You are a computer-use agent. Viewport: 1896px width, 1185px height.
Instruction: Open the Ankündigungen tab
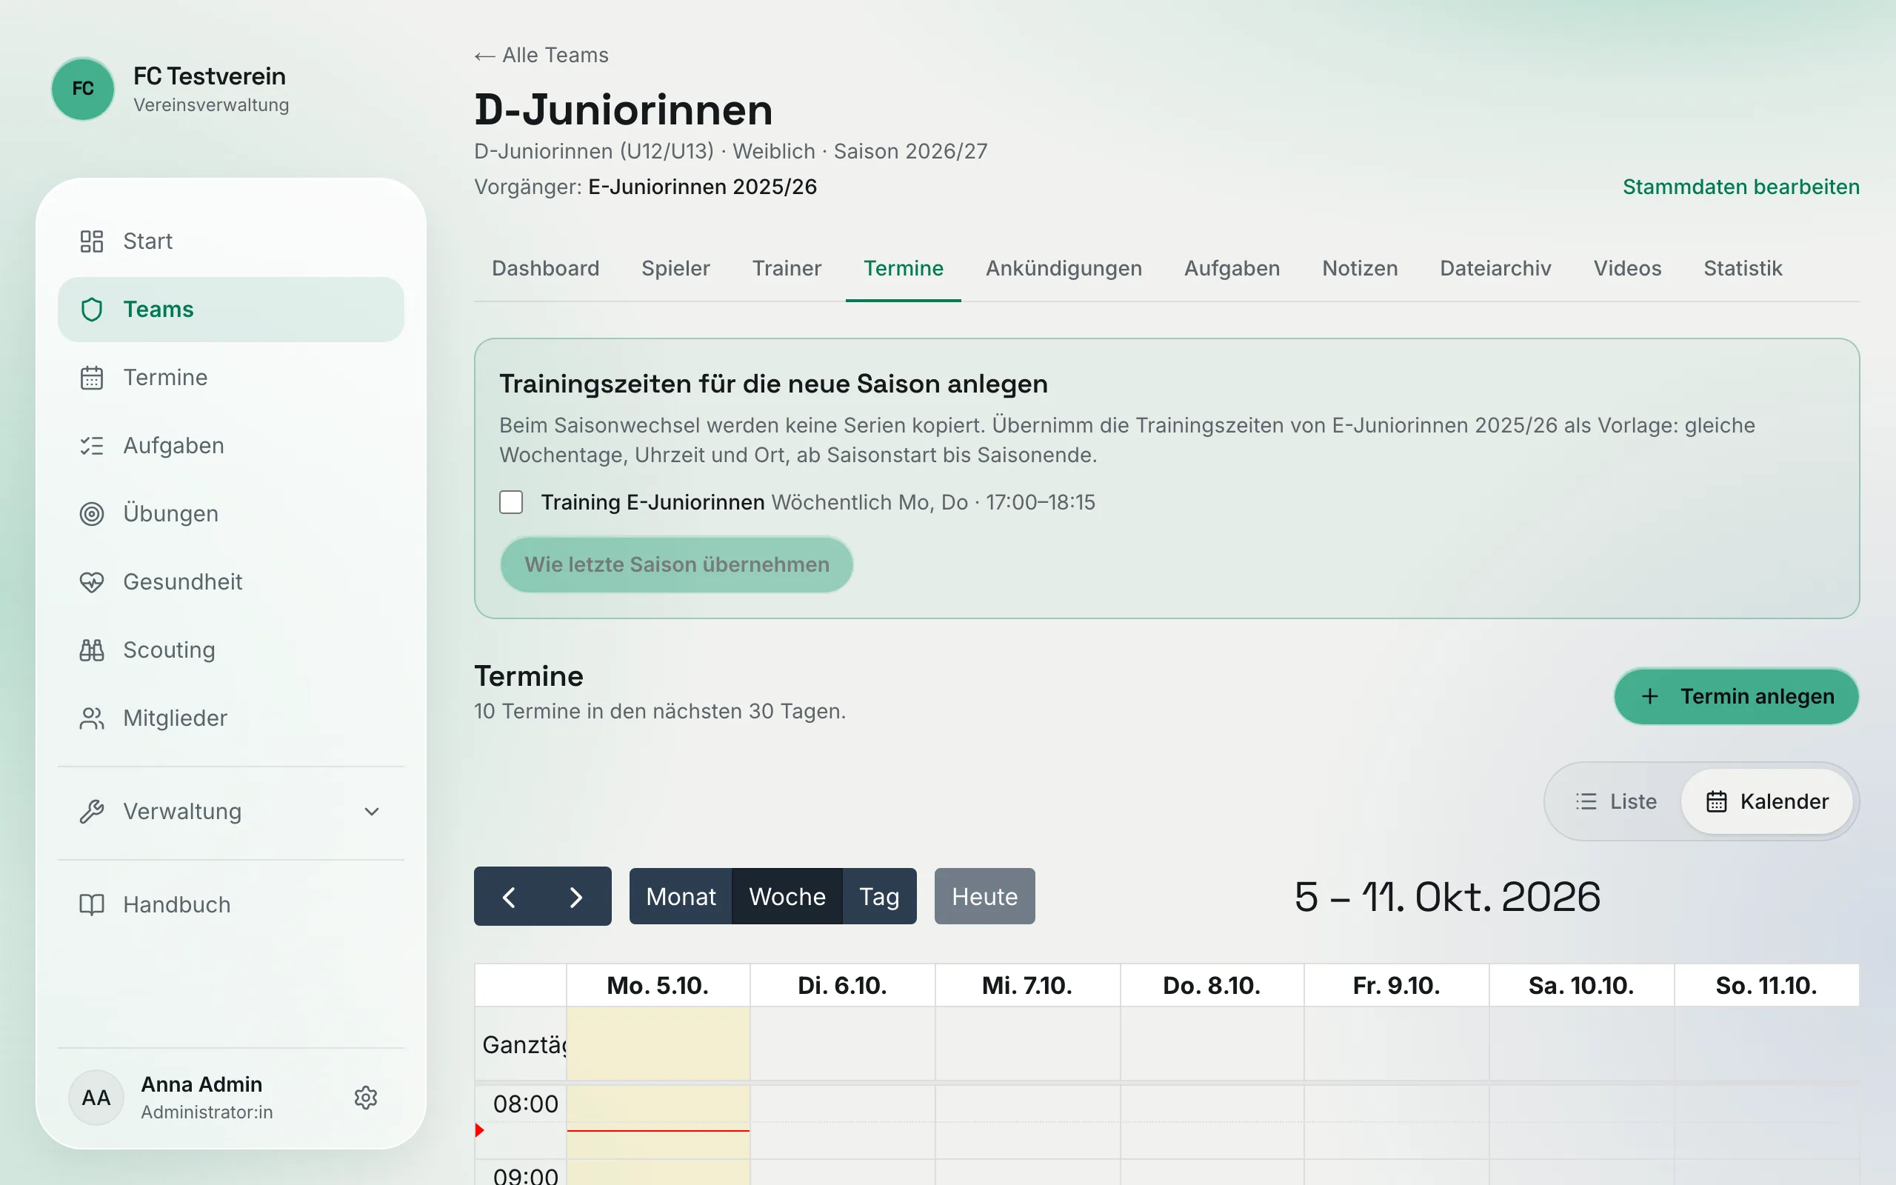click(1064, 269)
